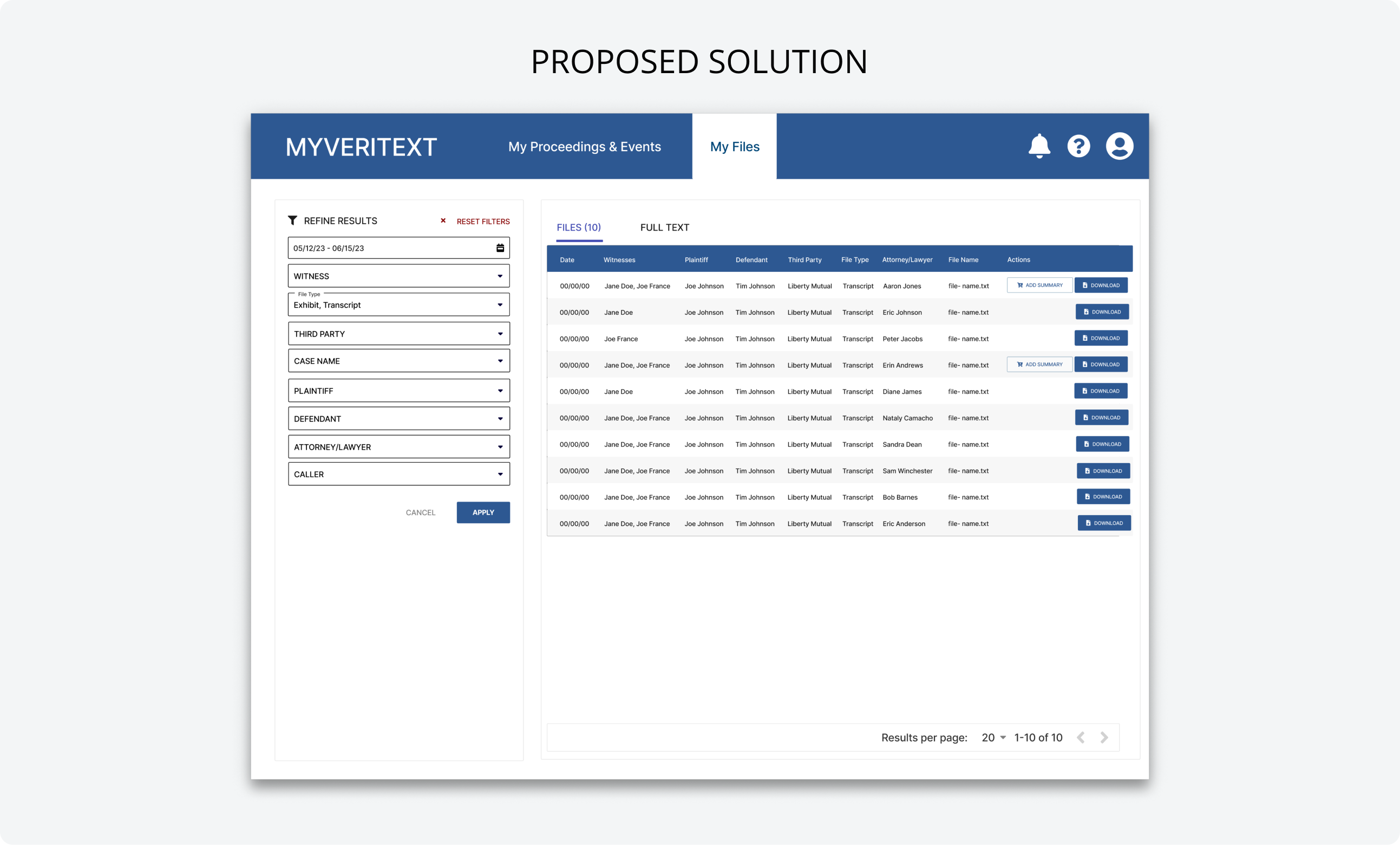Go to previous page arrow
Screen dimensions: 1400x845
pos(1081,738)
